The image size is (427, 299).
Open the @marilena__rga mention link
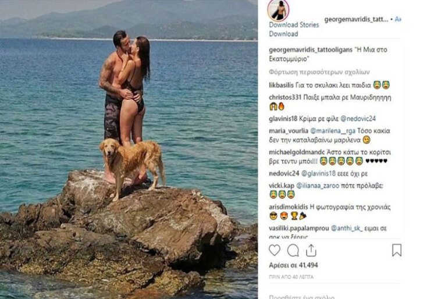pyautogui.click(x=333, y=131)
